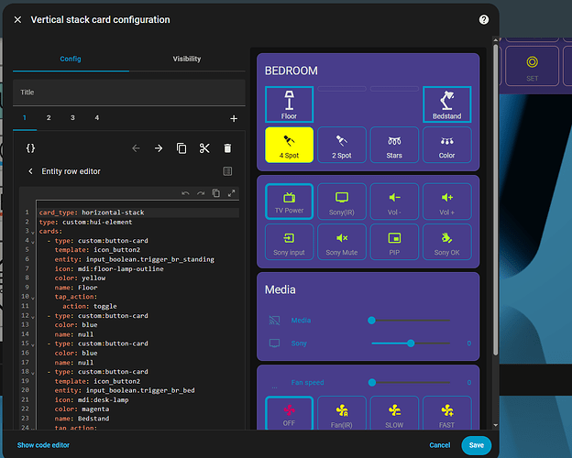Fold the tap_action block at line 10
Screen dimensions: 572x458
point(33,298)
